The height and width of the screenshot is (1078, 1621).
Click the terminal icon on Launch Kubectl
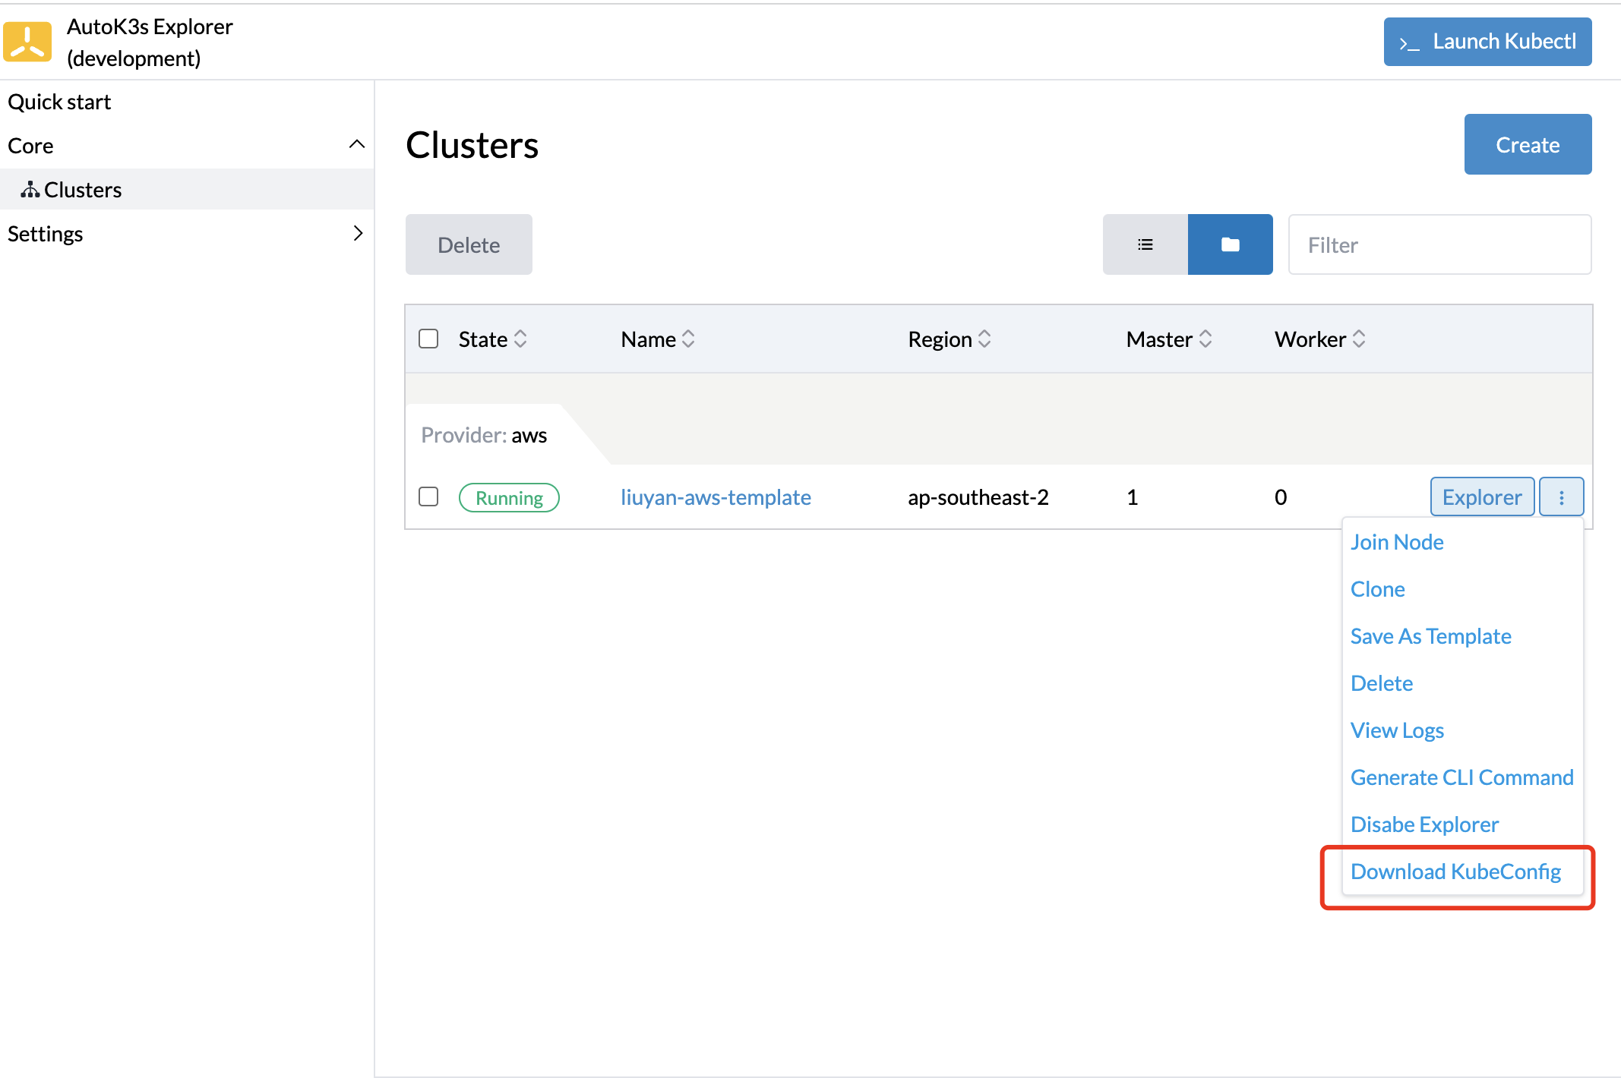point(1410,42)
